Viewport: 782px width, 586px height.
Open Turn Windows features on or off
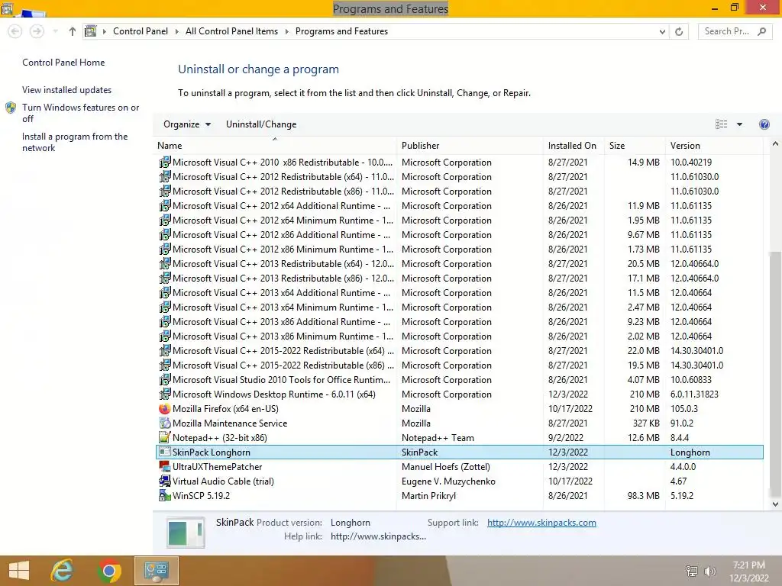[80, 113]
